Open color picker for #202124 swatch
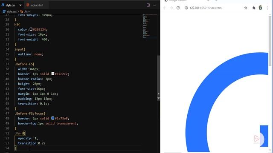Image resolution: width=273 pixels, height=153 pixels. [x=31, y=29]
